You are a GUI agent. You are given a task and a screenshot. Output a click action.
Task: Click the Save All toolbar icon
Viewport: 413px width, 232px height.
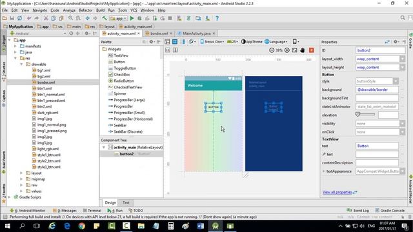coord(12,18)
